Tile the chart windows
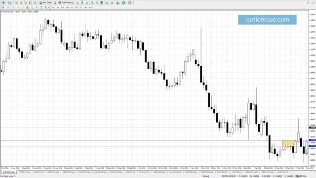 pos(102,2)
